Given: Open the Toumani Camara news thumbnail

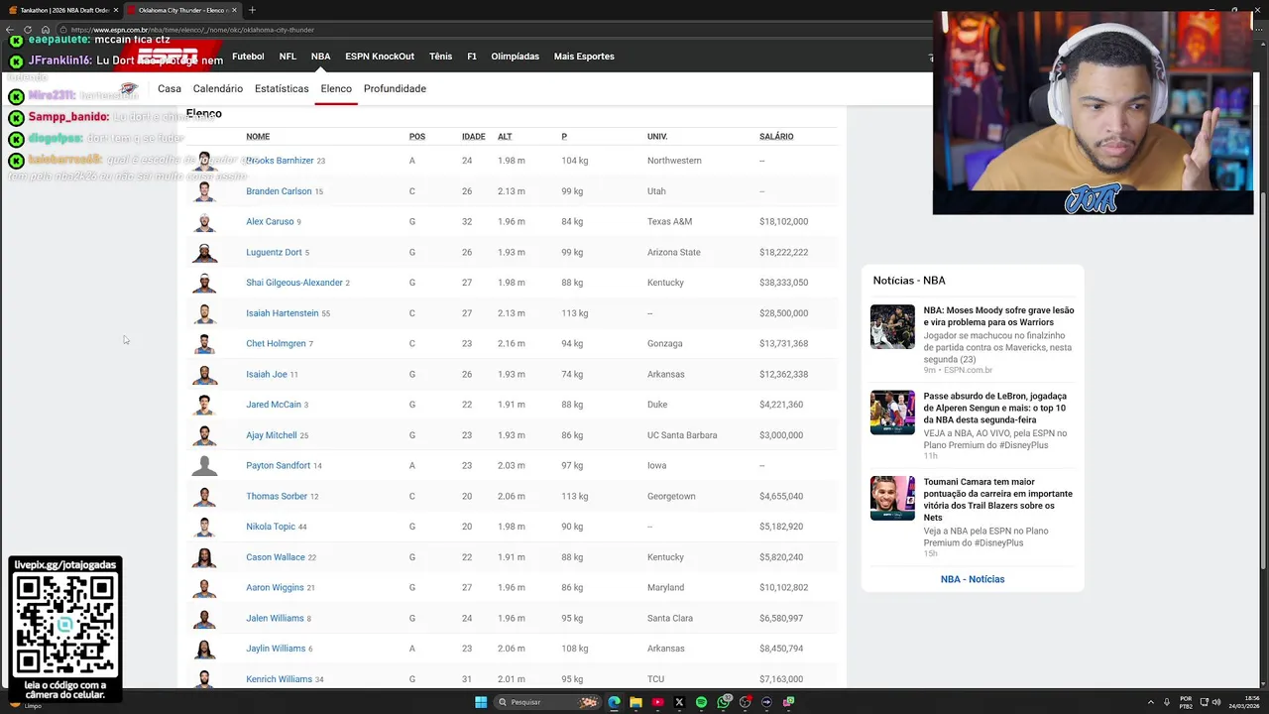Looking at the screenshot, I should [x=892, y=498].
